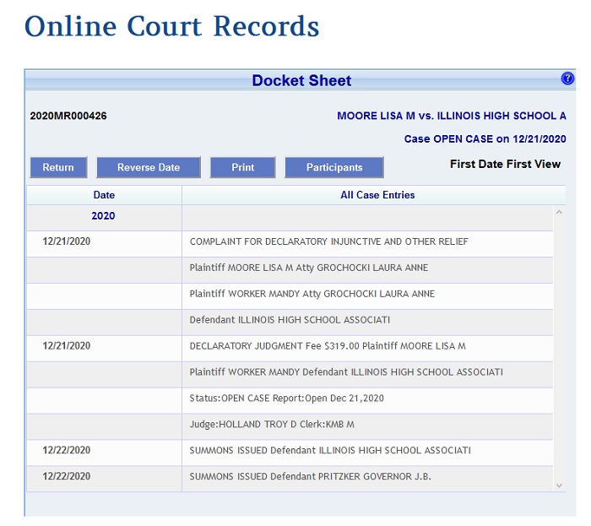Open the Participants list

pyautogui.click(x=334, y=167)
